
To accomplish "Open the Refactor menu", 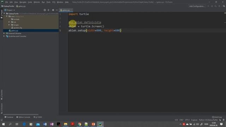I will click(37, 2).
